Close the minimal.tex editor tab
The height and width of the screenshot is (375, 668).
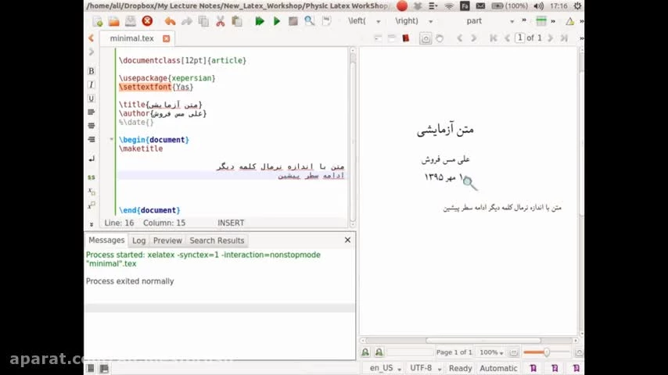click(x=166, y=38)
